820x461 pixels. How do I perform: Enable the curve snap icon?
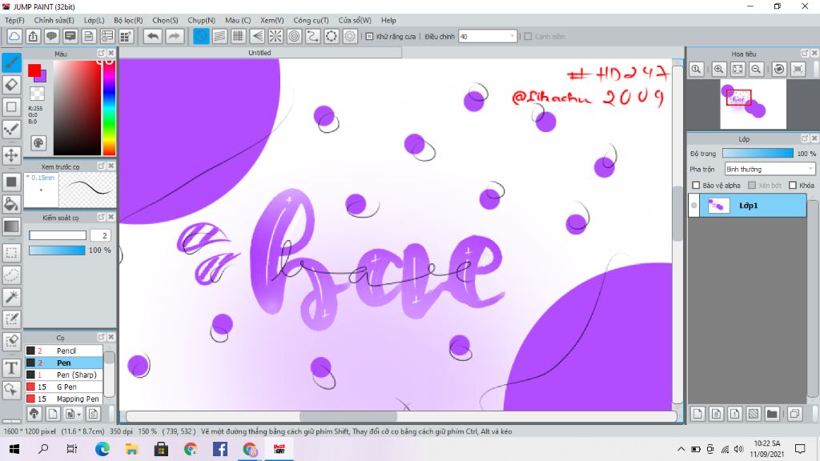[x=313, y=36]
